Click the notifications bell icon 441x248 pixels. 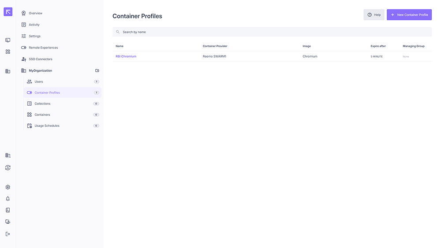8,199
